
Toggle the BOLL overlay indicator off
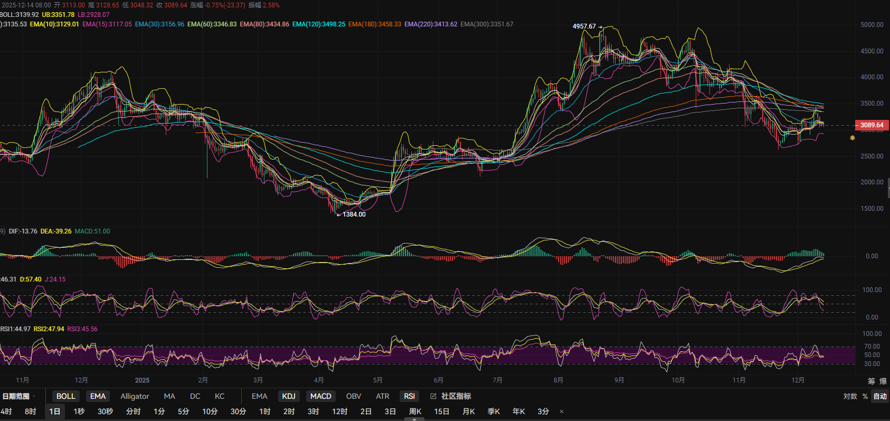[x=66, y=396]
